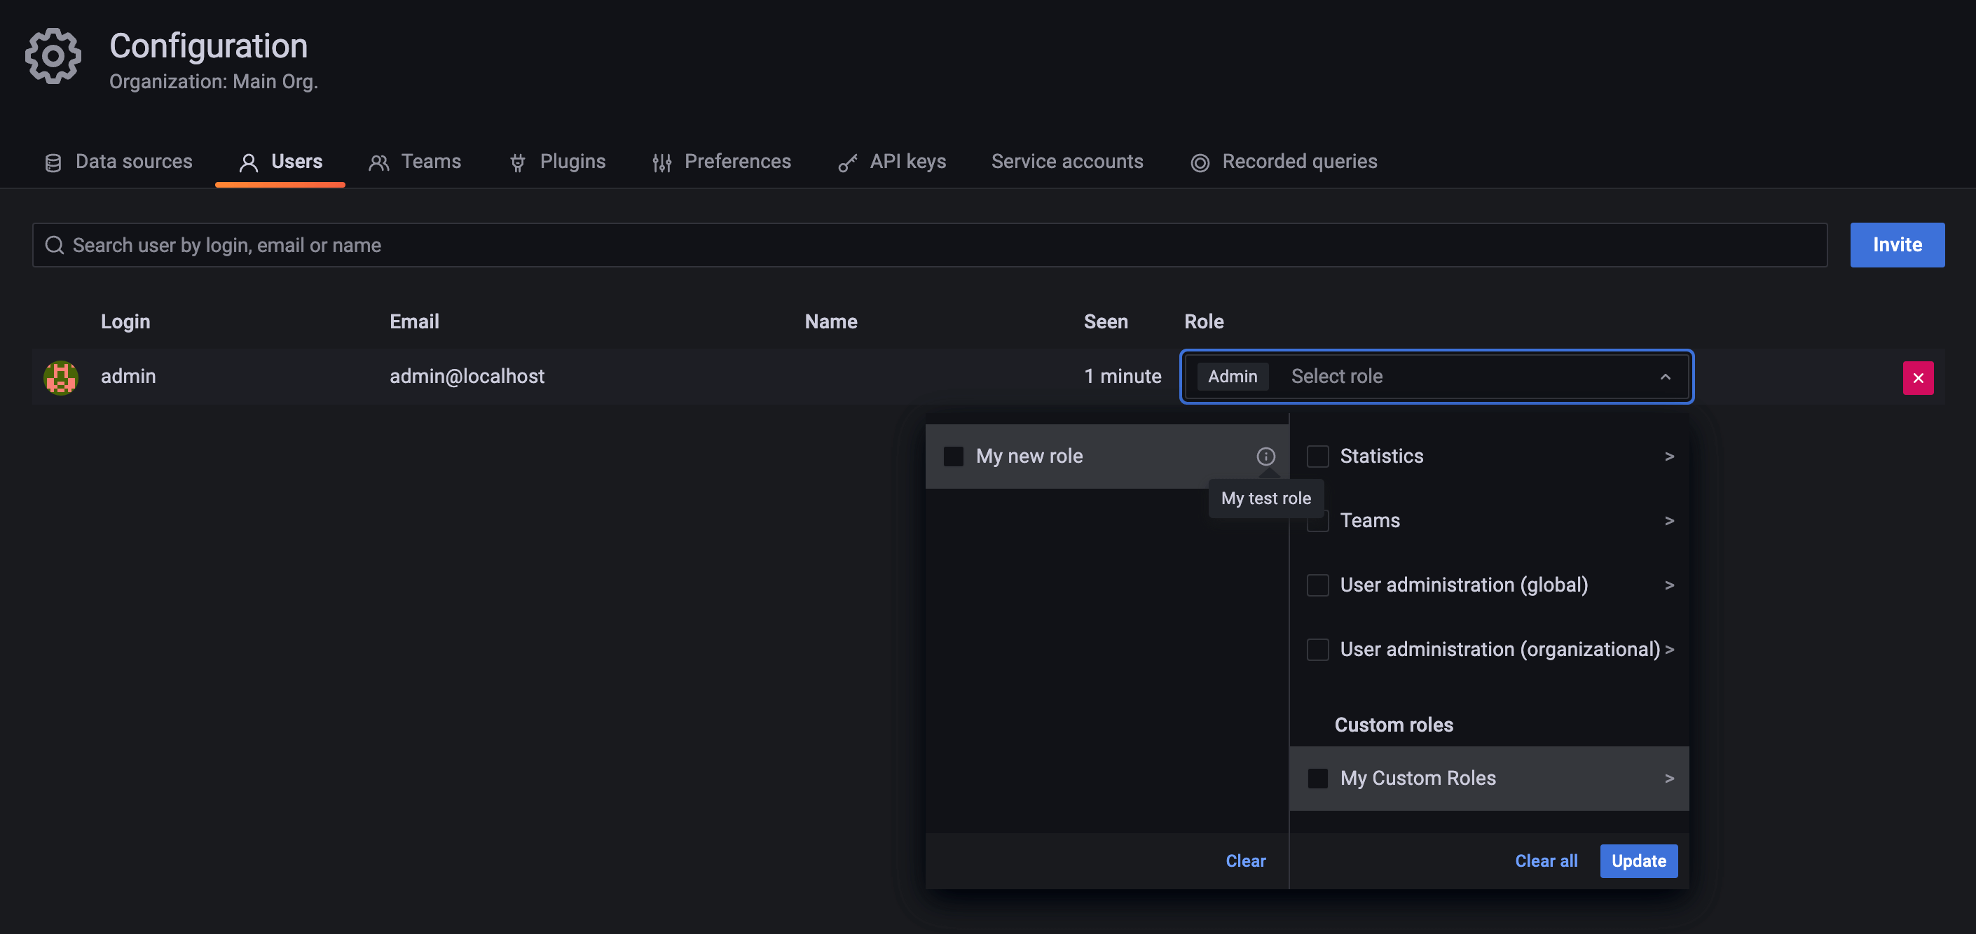1976x934 pixels.
Task: Collapse the role picker chevron
Action: [x=1665, y=376]
